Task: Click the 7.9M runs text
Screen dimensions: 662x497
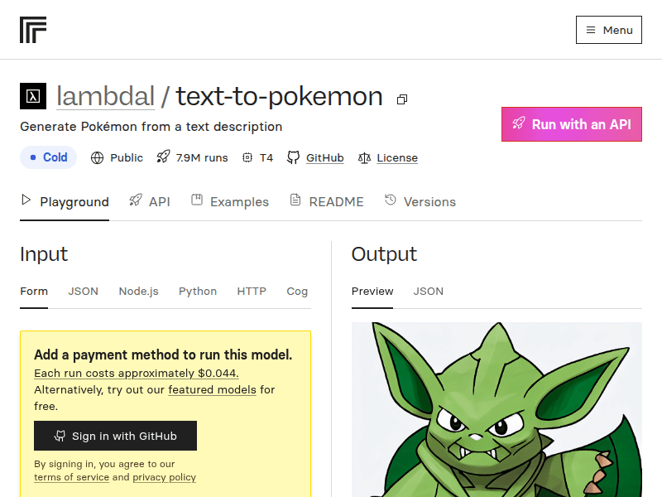Action: point(202,157)
